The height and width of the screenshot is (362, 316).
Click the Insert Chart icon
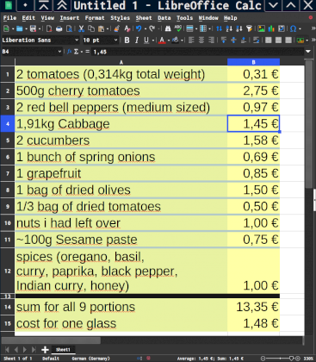pyautogui.click(x=271, y=28)
